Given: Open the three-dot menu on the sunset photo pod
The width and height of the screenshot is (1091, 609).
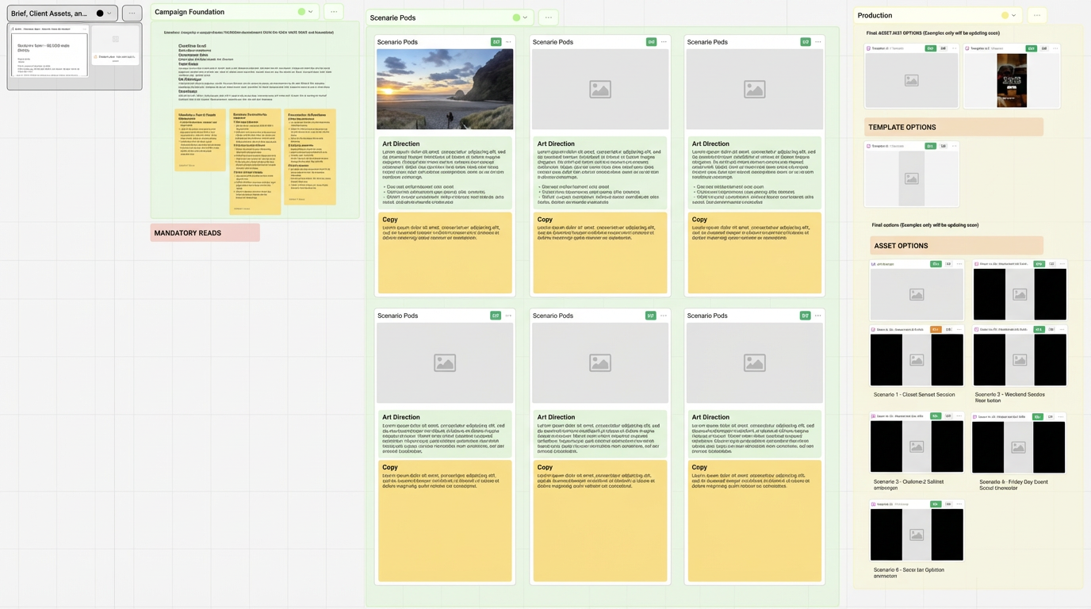Looking at the screenshot, I should pos(509,42).
